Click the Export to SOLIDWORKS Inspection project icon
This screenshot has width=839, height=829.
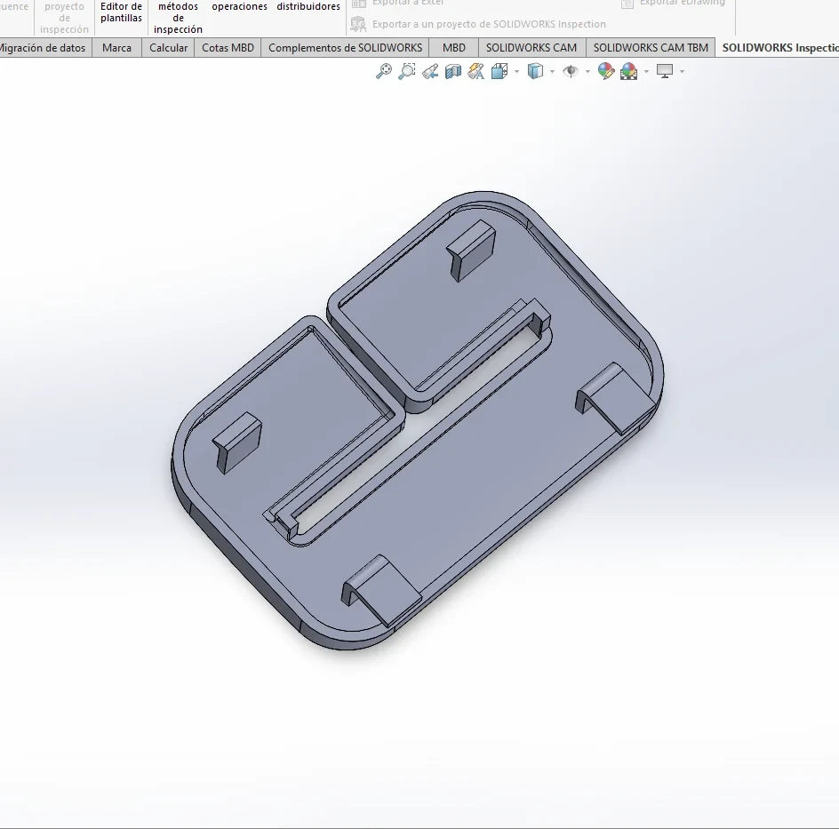tap(358, 24)
